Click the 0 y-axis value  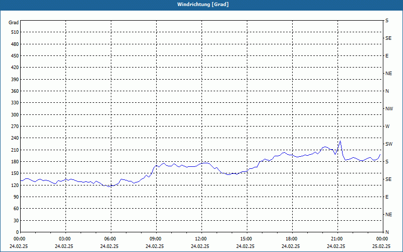point(17,232)
